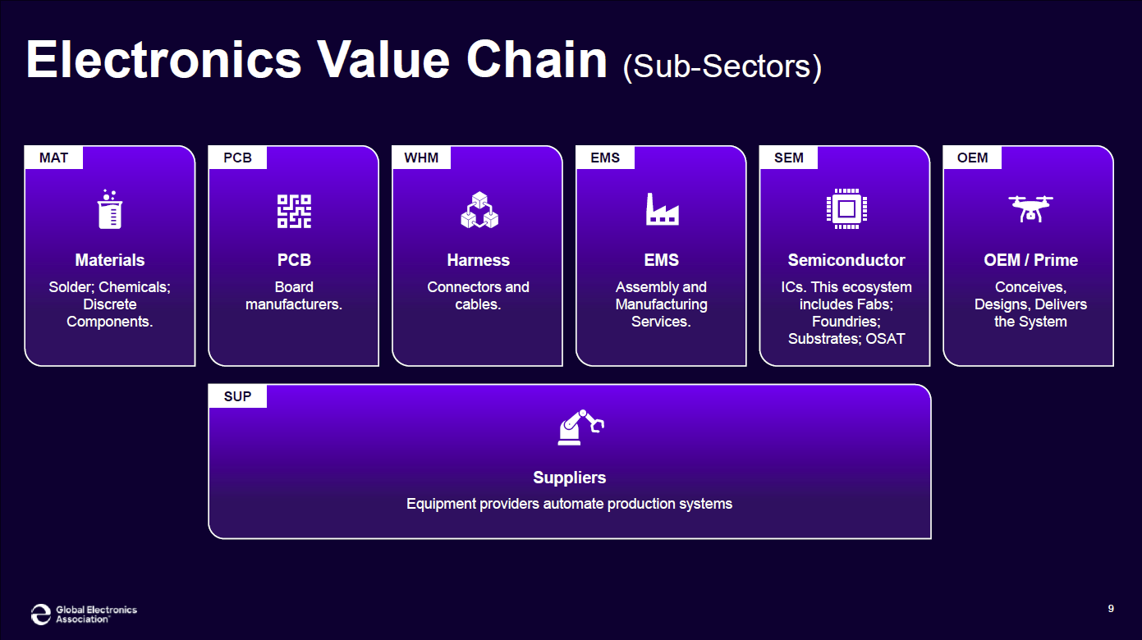Click the Electronics Value Chain title
The width and height of the screenshot is (1142, 640).
tap(316, 60)
